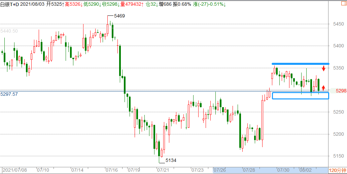
Task: Select the 低5290 low price value
Action: tap(93, 4)
